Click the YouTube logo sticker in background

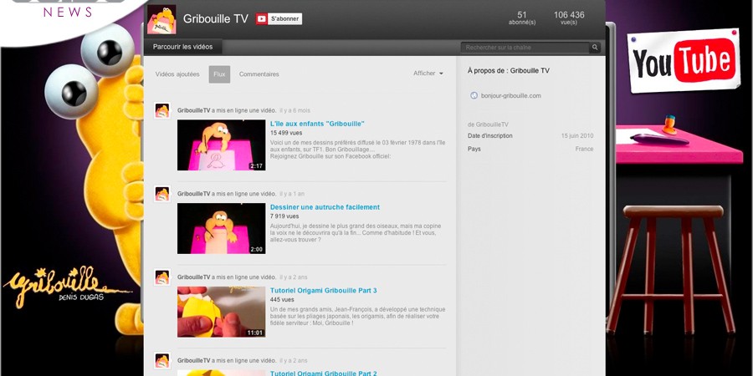pyautogui.click(x=684, y=60)
